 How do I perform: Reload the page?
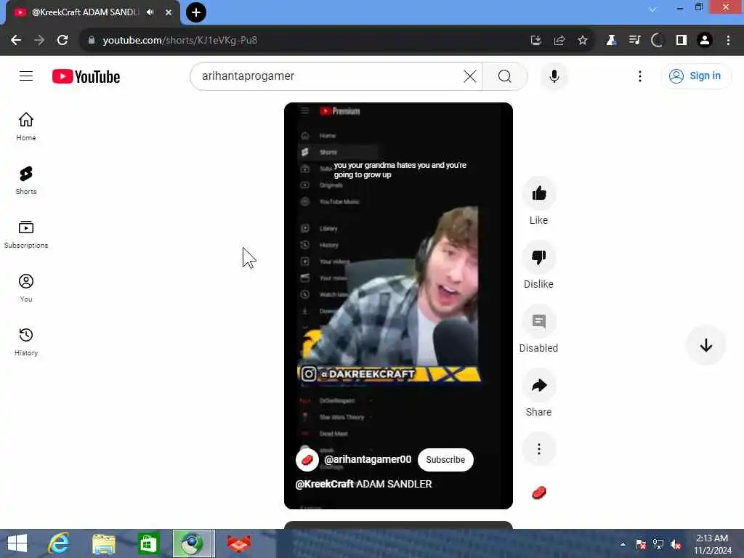coord(62,41)
